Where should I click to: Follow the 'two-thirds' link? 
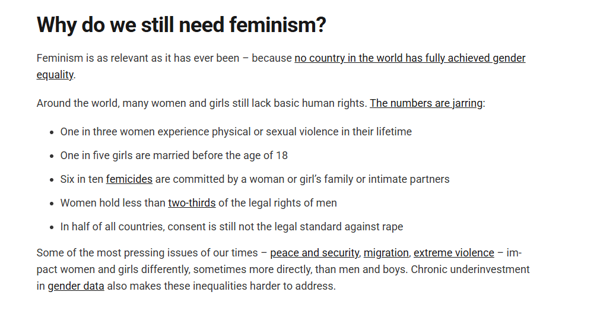192,203
